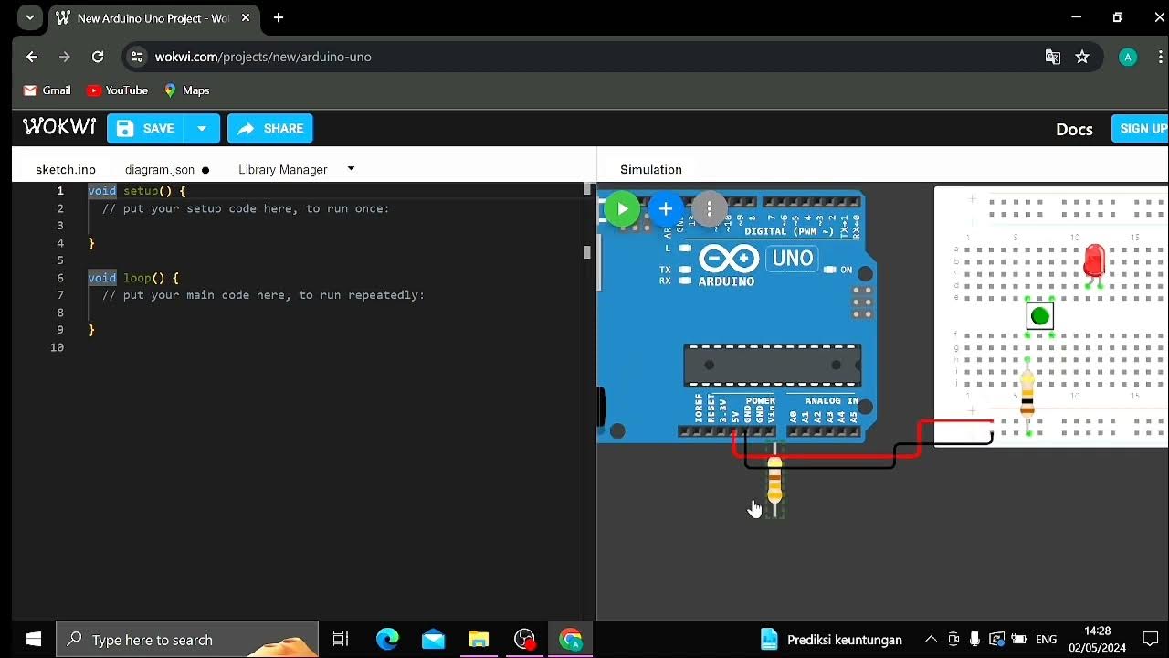The image size is (1169, 658).
Task: Open Chrome from the taskbar
Action: pos(571,640)
